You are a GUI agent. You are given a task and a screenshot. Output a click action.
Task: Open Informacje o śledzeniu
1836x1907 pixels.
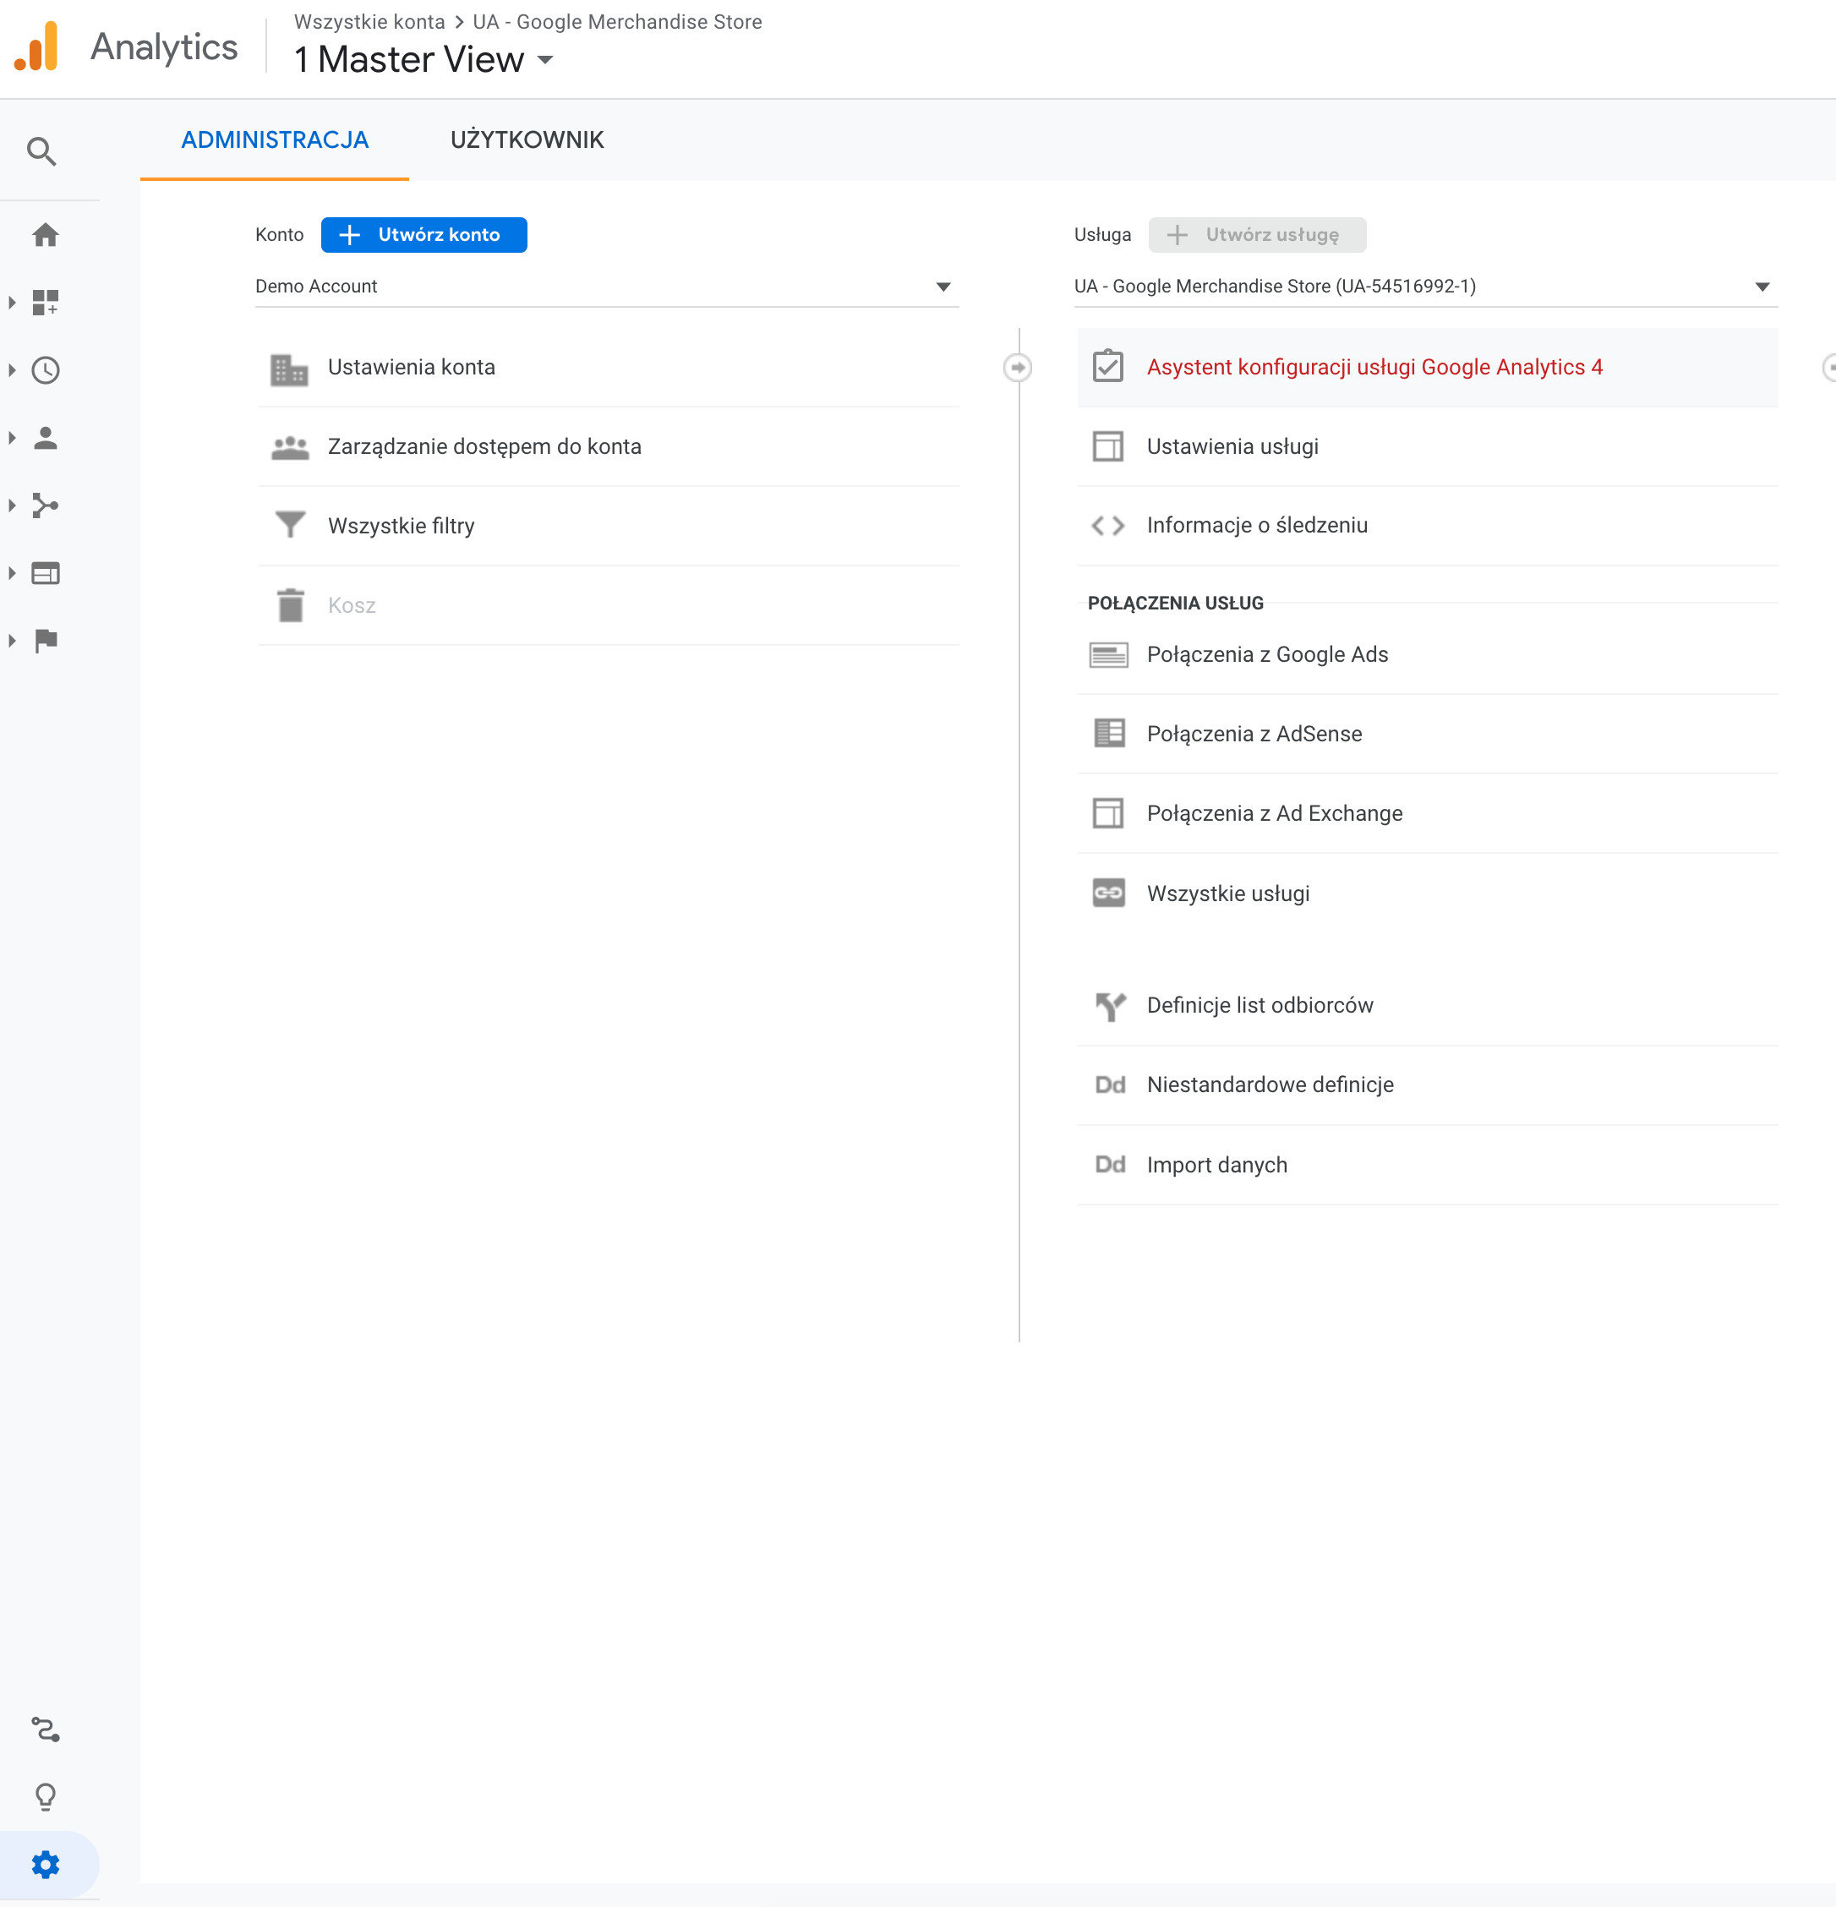(1428, 526)
